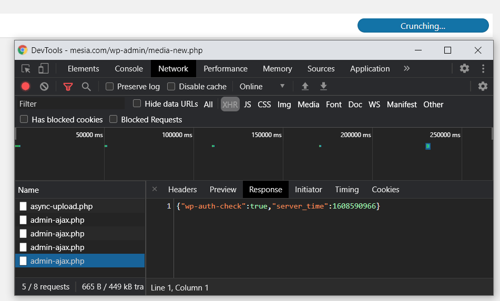The height and width of the screenshot is (301, 500).
Task: Enable the Preserve log checkbox
Action: click(109, 86)
